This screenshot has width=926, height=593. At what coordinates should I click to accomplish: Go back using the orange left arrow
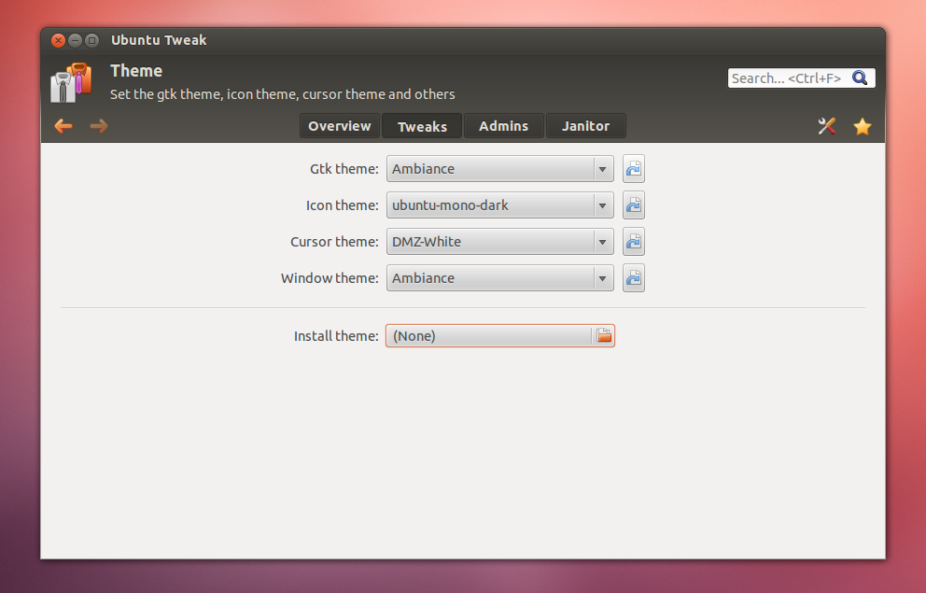coord(63,126)
